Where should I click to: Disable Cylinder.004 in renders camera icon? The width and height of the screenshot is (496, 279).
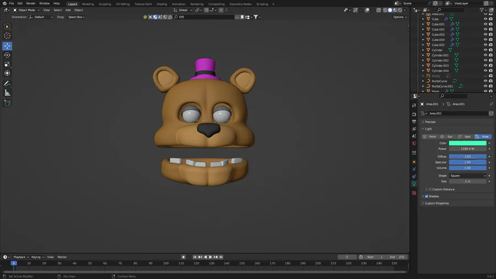point(490,71)
